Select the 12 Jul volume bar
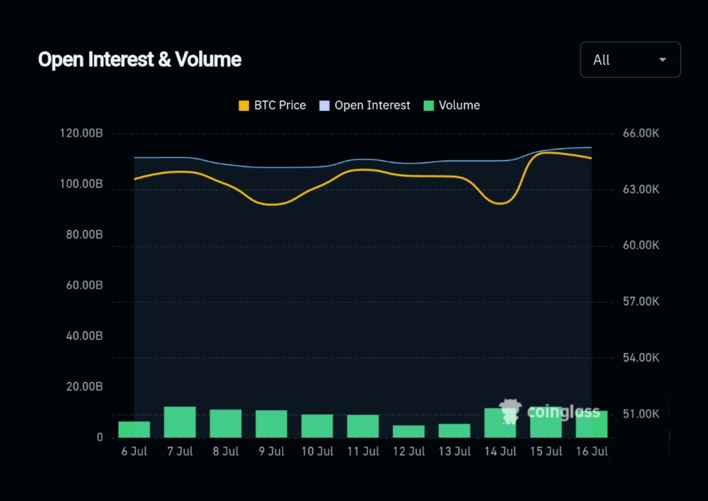Image resolution: width=708 pixels, height=501 pixels. [409, 432]
